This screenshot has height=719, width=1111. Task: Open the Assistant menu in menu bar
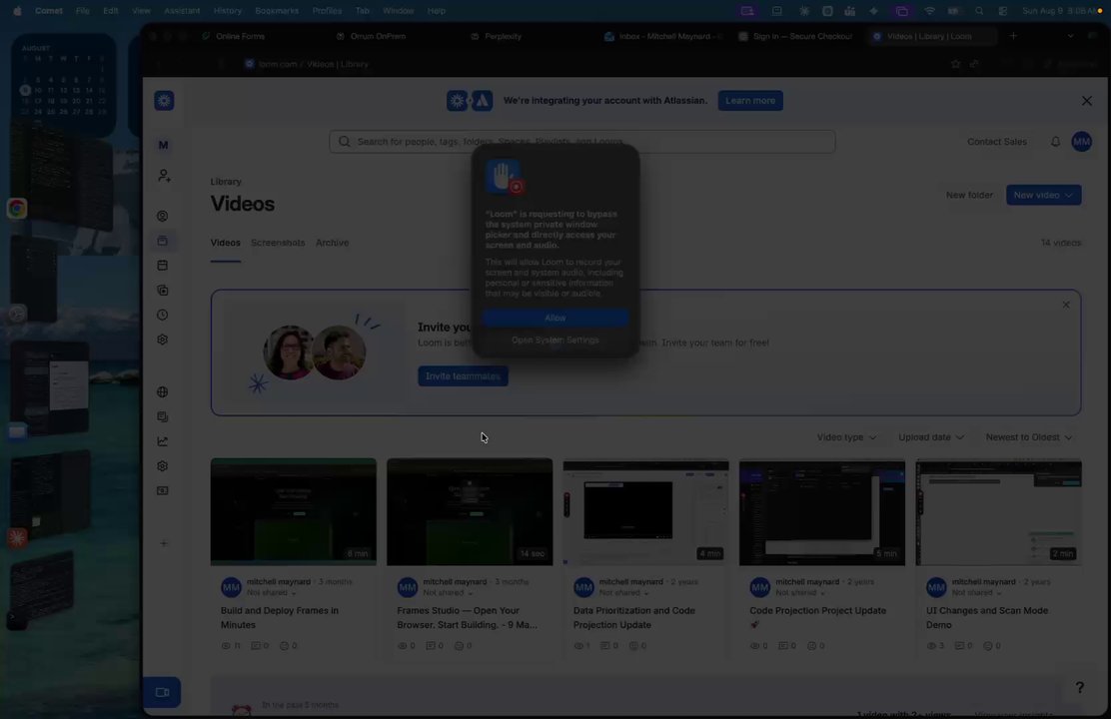182,11
